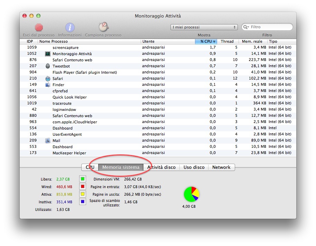
Task: Select the Memoria sistema tab
Action: [x=121, y=167]
